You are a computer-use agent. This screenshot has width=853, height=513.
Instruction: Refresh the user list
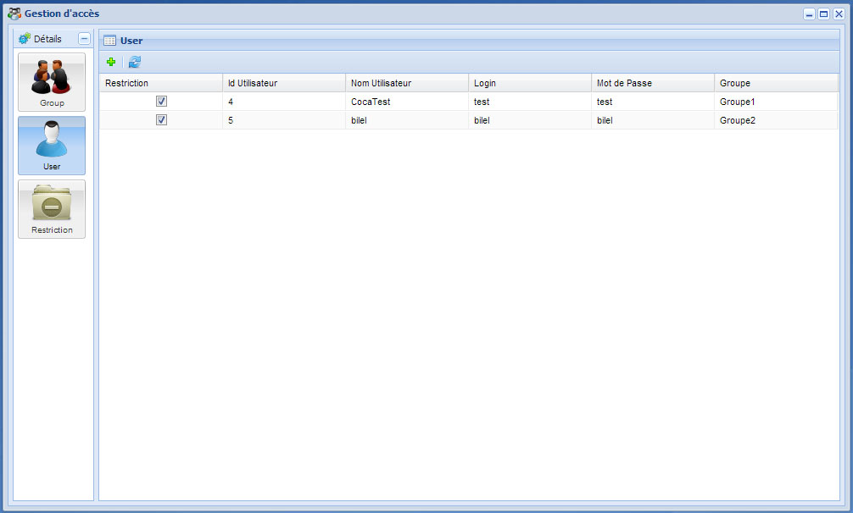point(135,62)
